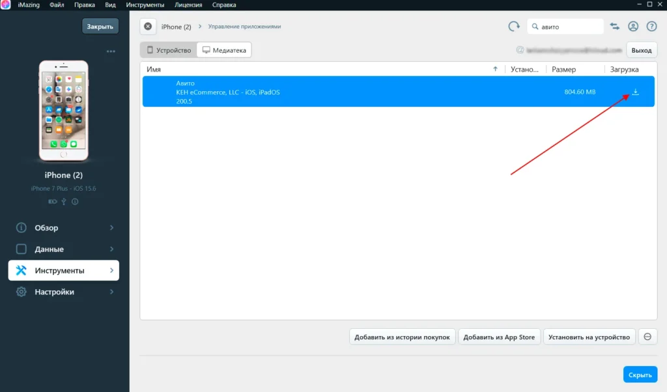This screenshot has width=667, height=392.
Task: Select the Авито app name text
Action: click(185, 83)
